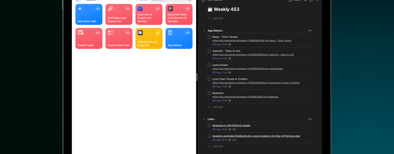Viewport: 394px width, 154px height.
Task: Click ellipsis on Find Sections by Project ID
Action: (157, 32)
